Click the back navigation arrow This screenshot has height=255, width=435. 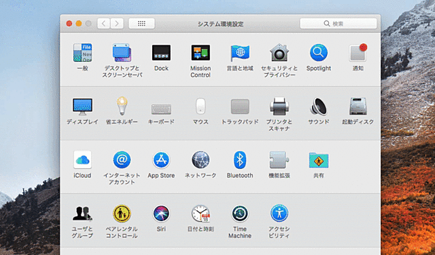click(104, 24)
